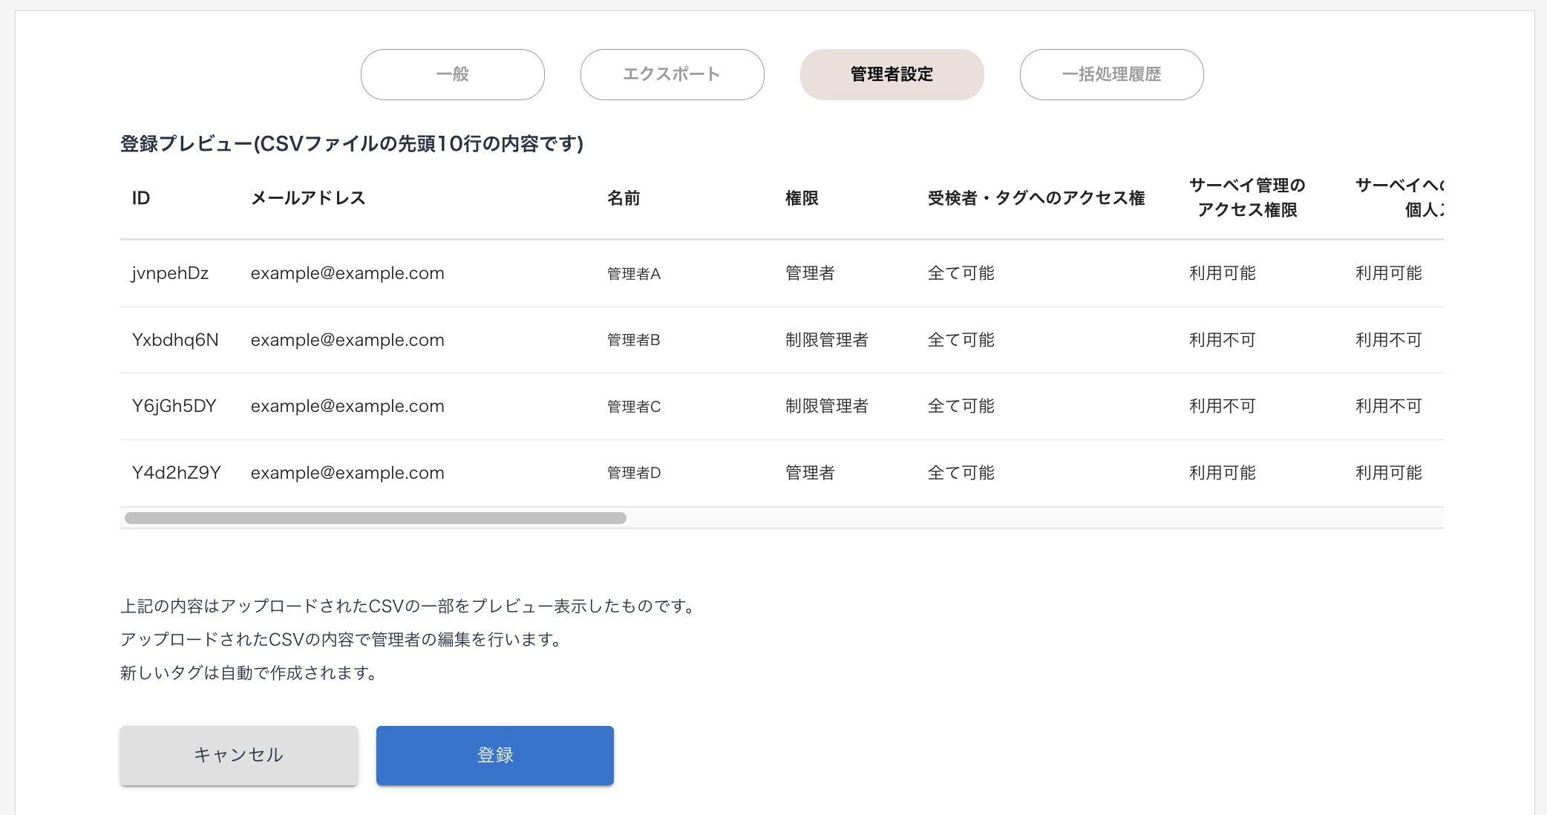
Task: Click the 受検者・タグへのアクセス権 column header
Action: 1036,198
